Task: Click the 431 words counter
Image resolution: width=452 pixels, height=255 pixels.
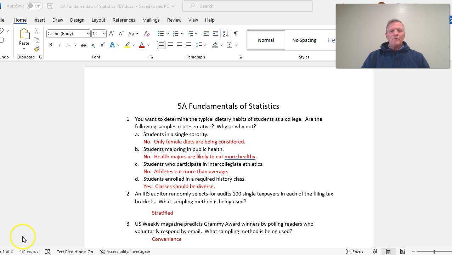Action: pos(28,251)
